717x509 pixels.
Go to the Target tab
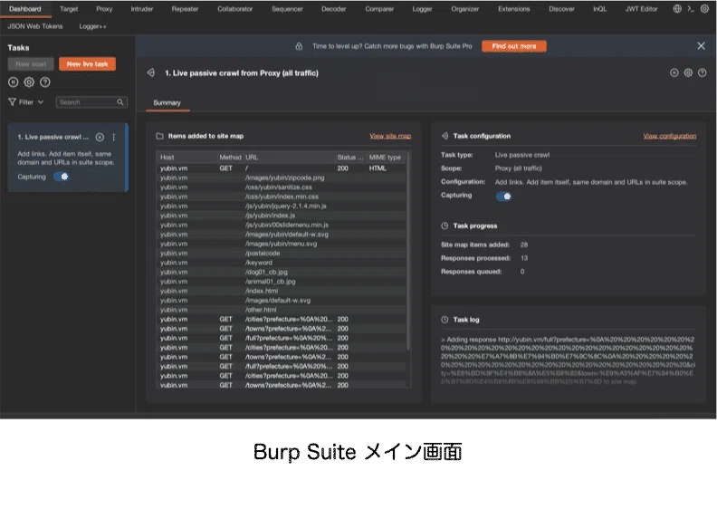[69, 9]
